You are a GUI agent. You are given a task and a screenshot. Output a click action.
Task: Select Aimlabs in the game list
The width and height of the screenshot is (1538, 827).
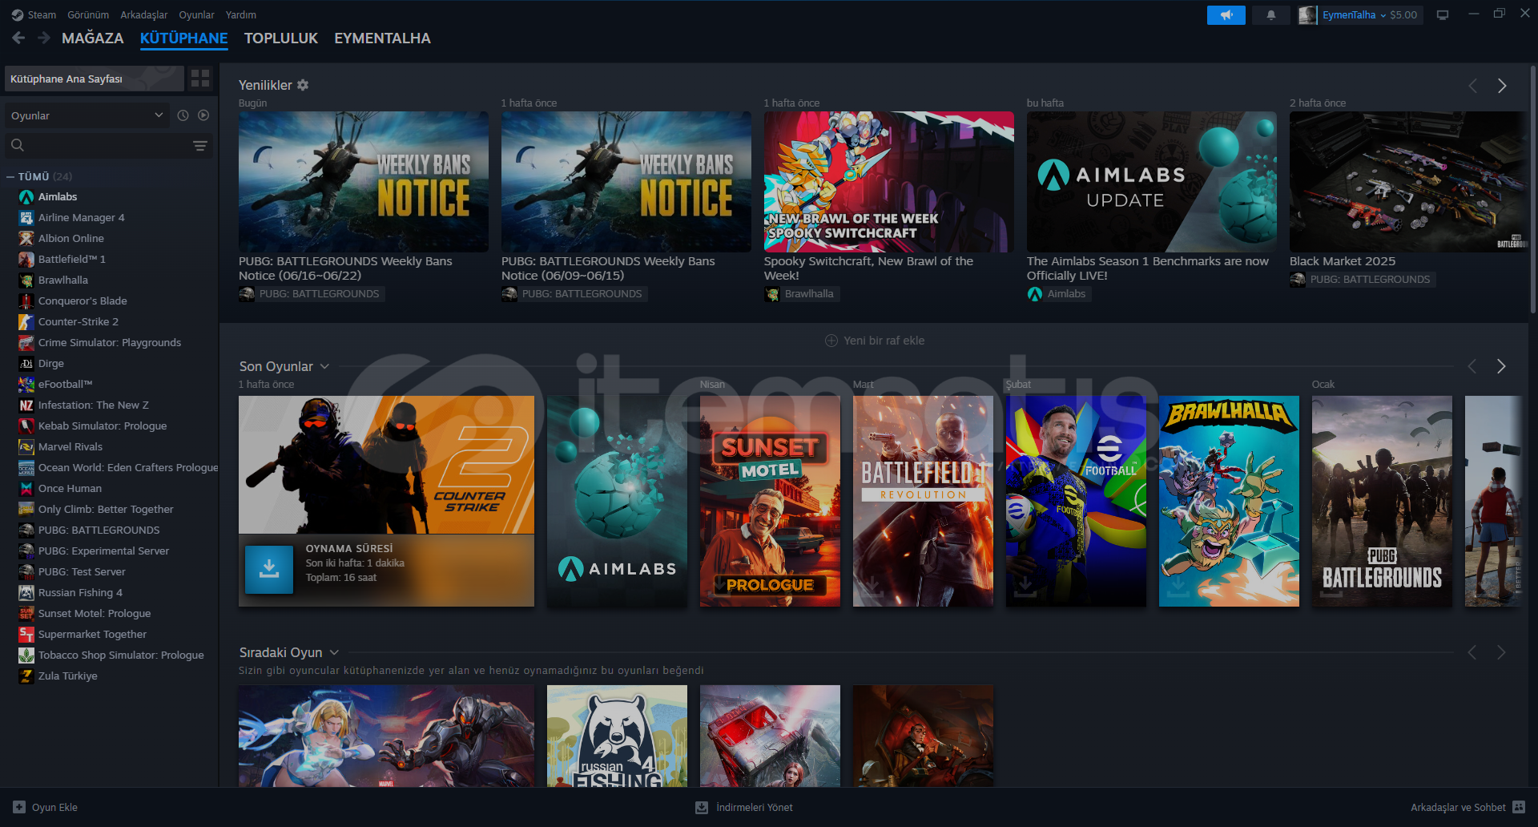click(x=58, y=197)
